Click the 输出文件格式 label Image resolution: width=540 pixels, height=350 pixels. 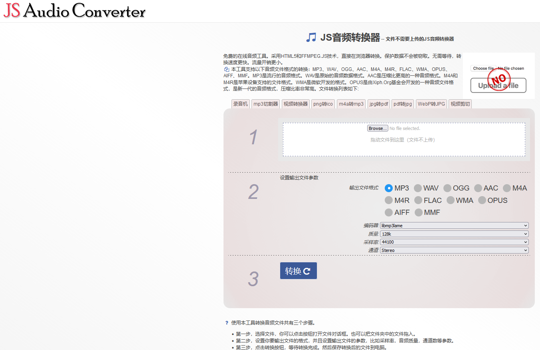click(364, 188)
